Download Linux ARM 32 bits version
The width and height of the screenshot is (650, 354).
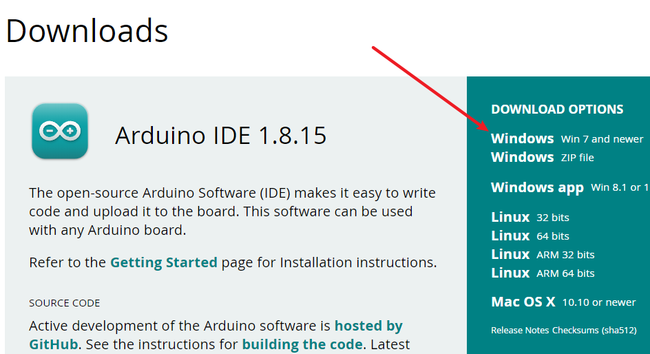(x=543, y=255)
